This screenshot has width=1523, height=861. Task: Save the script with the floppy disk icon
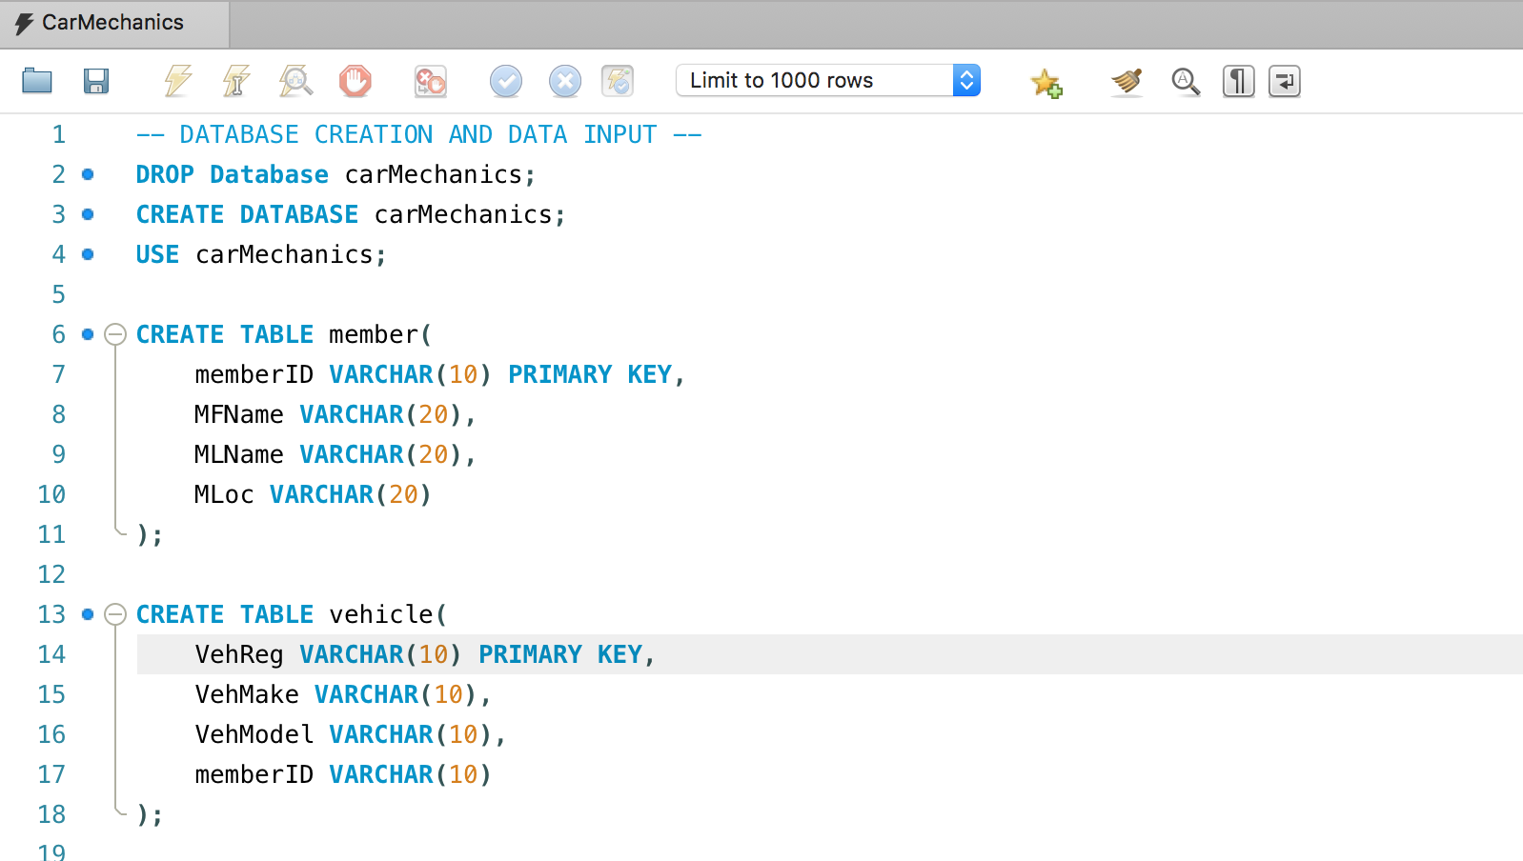[x=96, y=81]
